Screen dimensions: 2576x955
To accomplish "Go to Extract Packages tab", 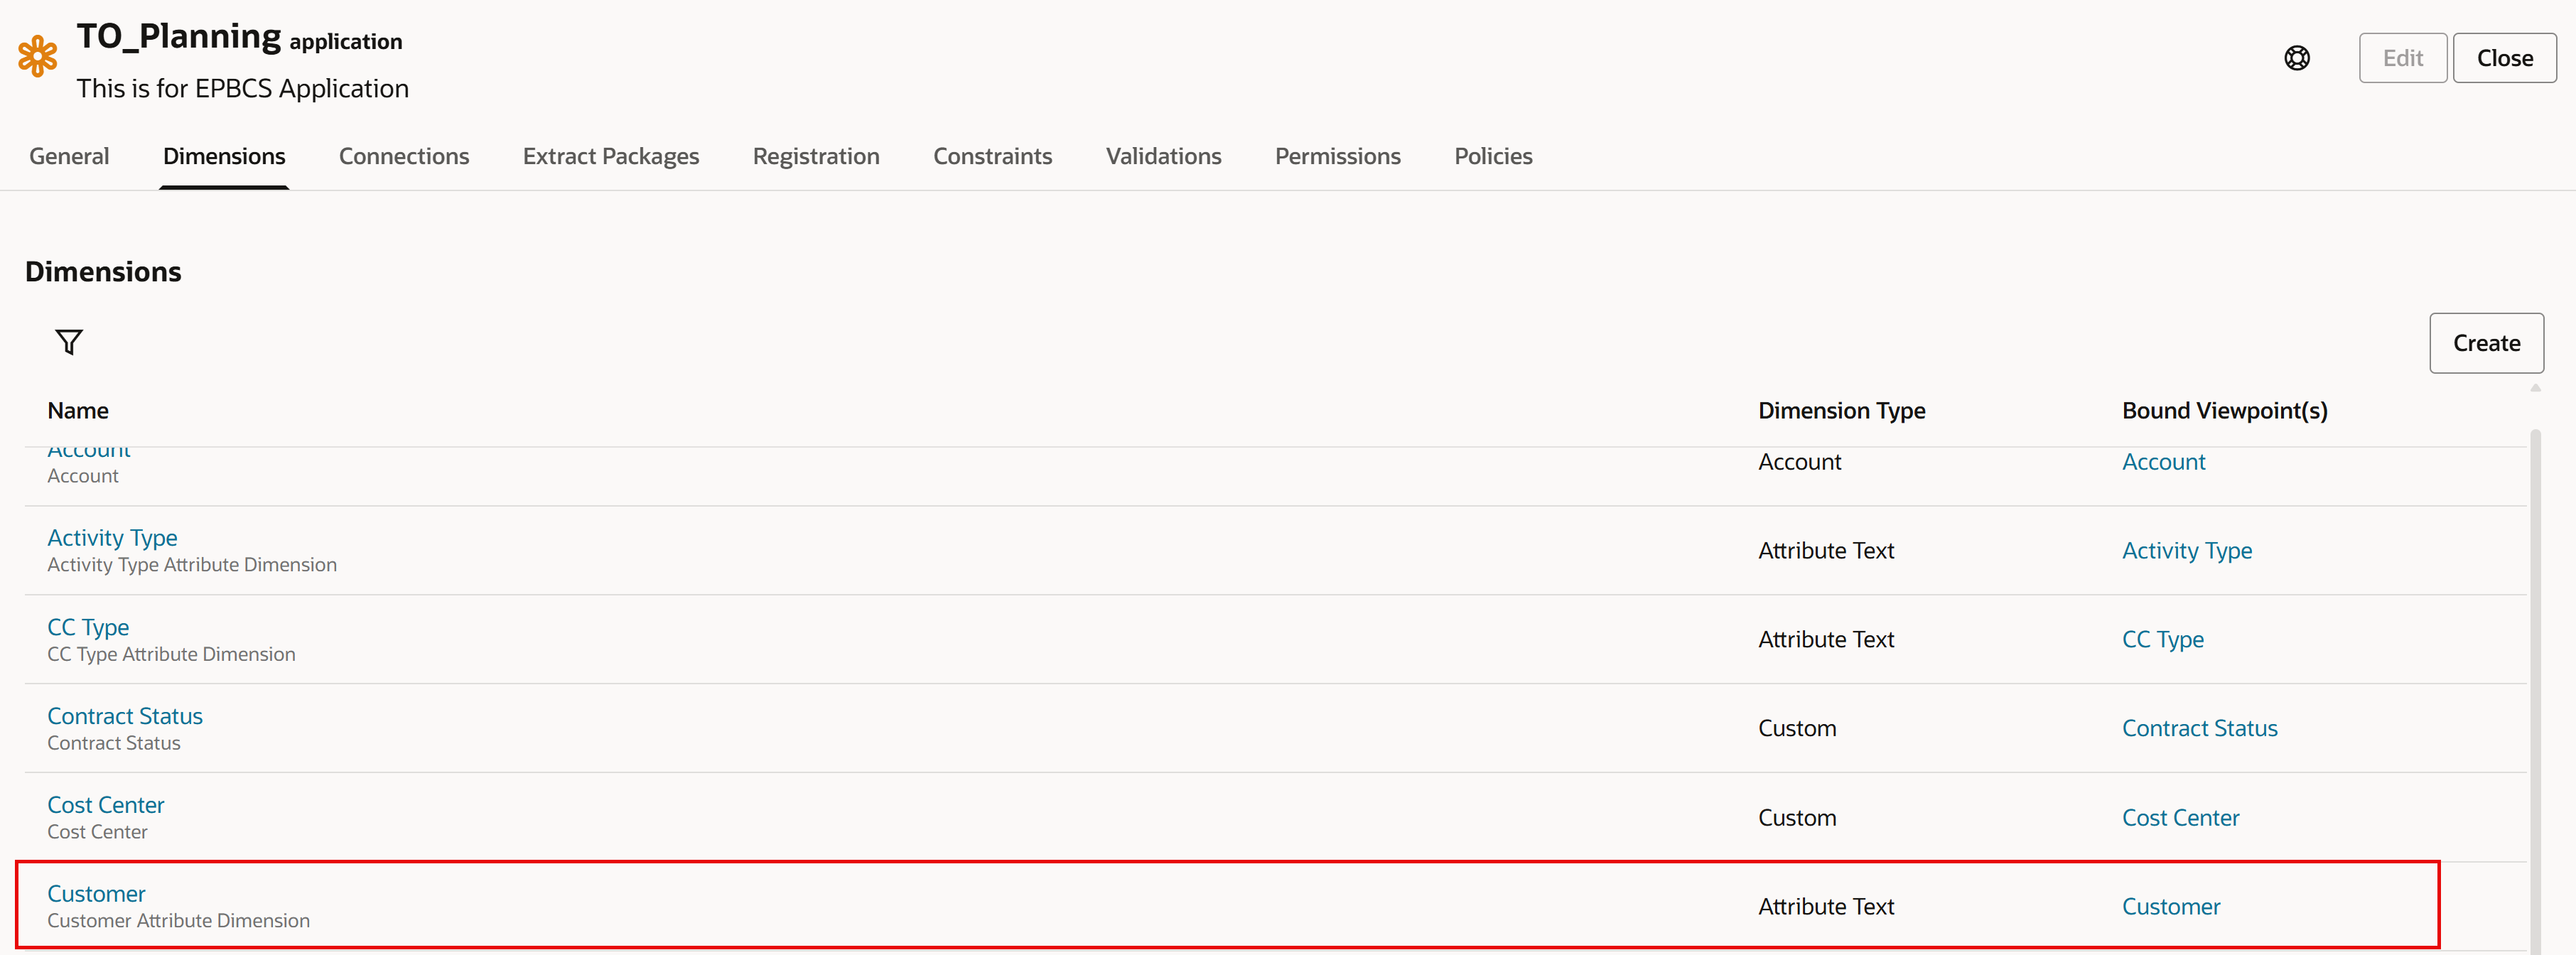I will pyautogui.click(x=611, y=156).
